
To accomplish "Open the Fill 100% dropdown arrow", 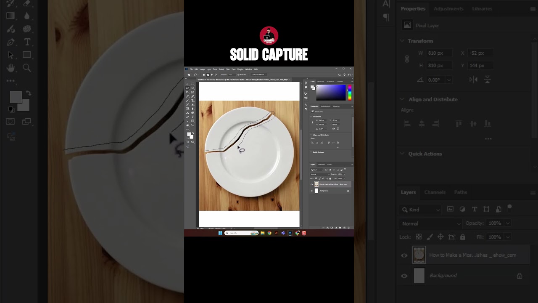I will coord(344,178).
